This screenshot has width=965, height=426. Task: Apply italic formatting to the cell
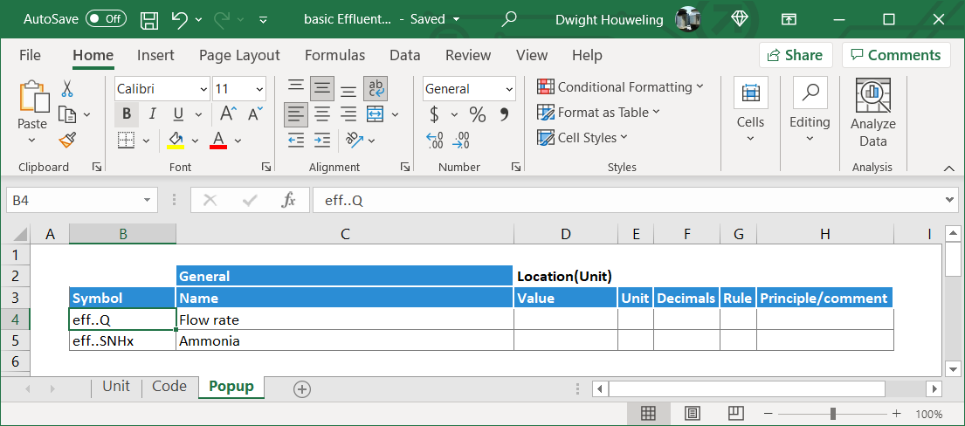coord(153,114)
